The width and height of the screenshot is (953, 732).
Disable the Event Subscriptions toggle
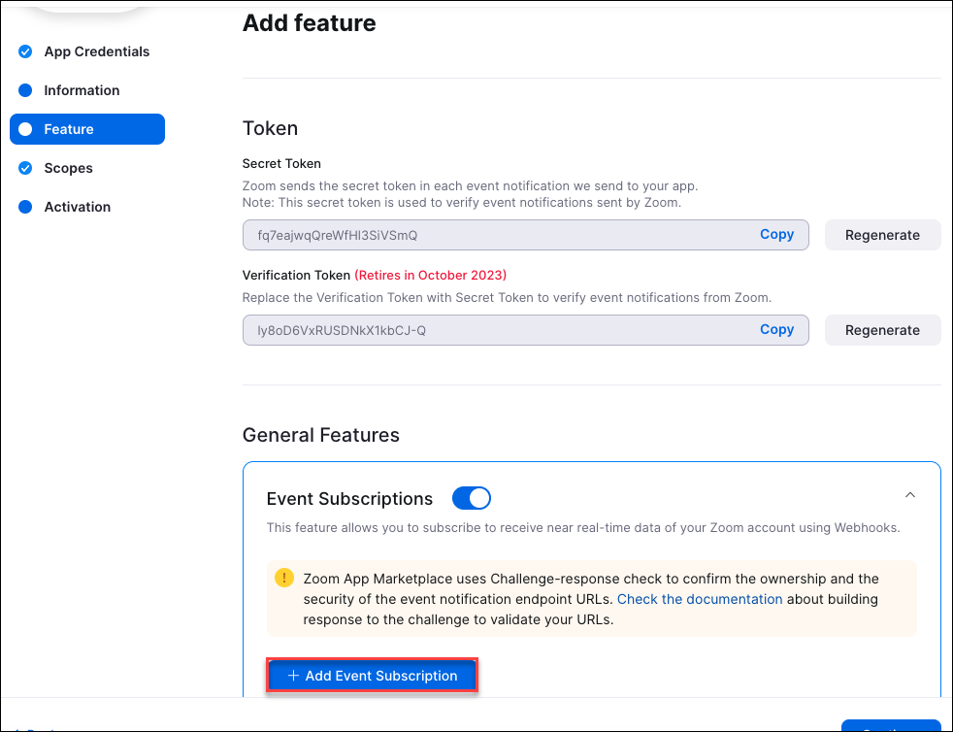click(472, 499)
